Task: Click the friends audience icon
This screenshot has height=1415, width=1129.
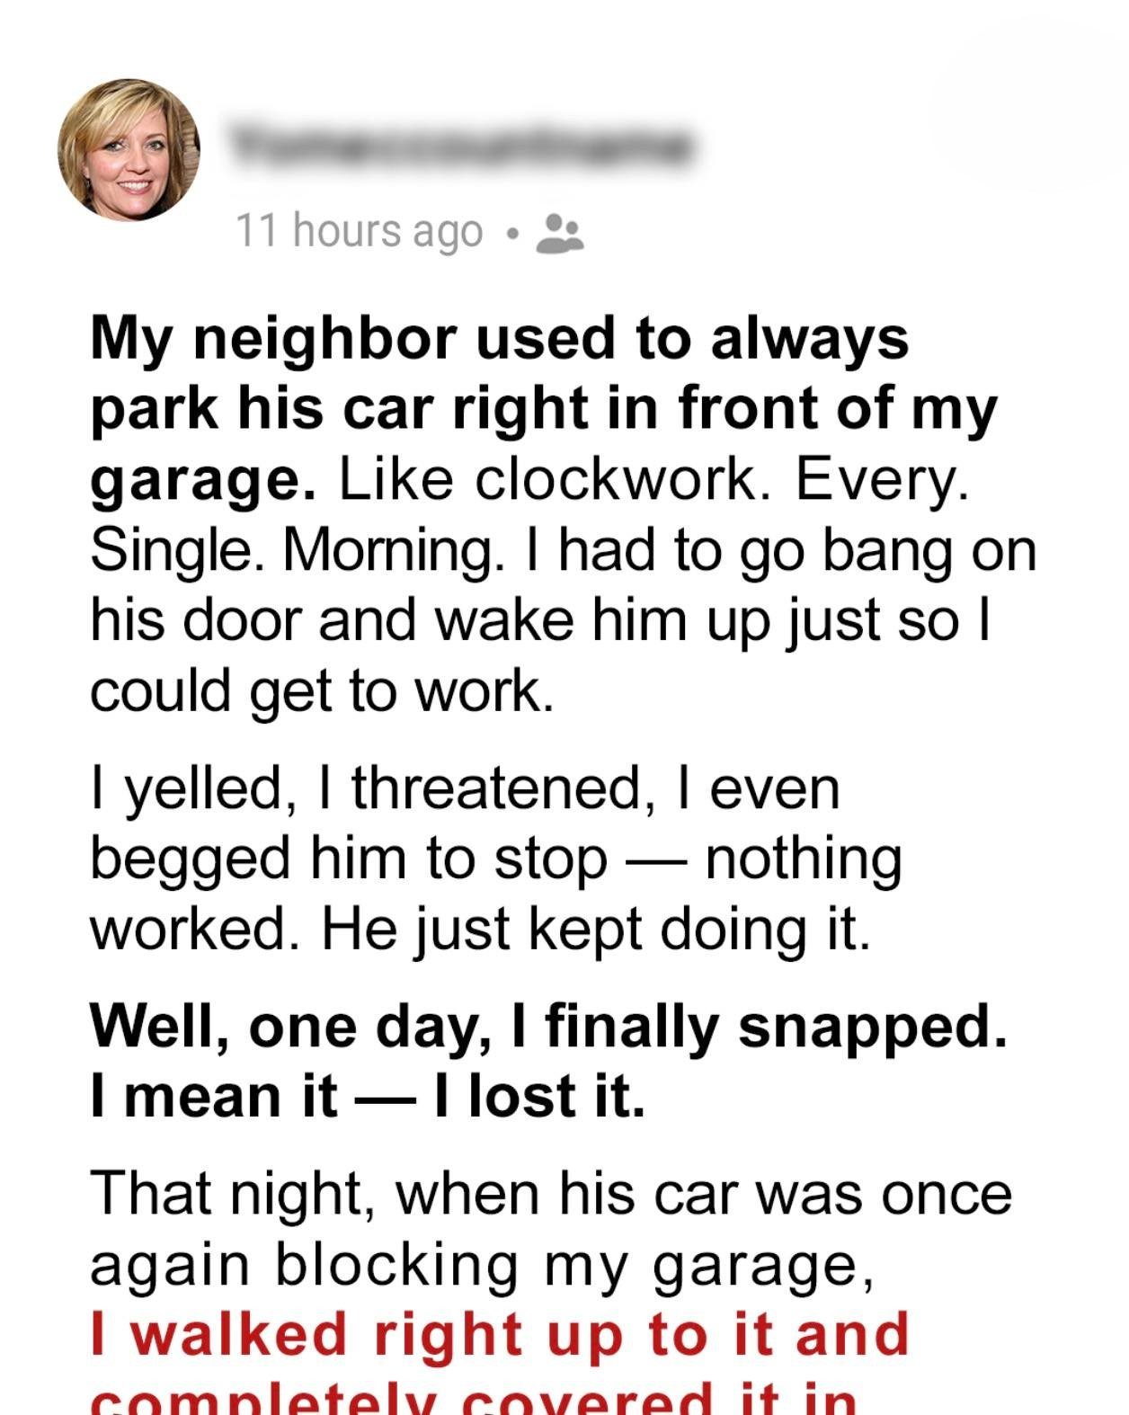Action: tap(559, 233)
